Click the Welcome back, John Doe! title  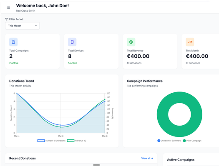pyautogui.click(x=43, y=5)
